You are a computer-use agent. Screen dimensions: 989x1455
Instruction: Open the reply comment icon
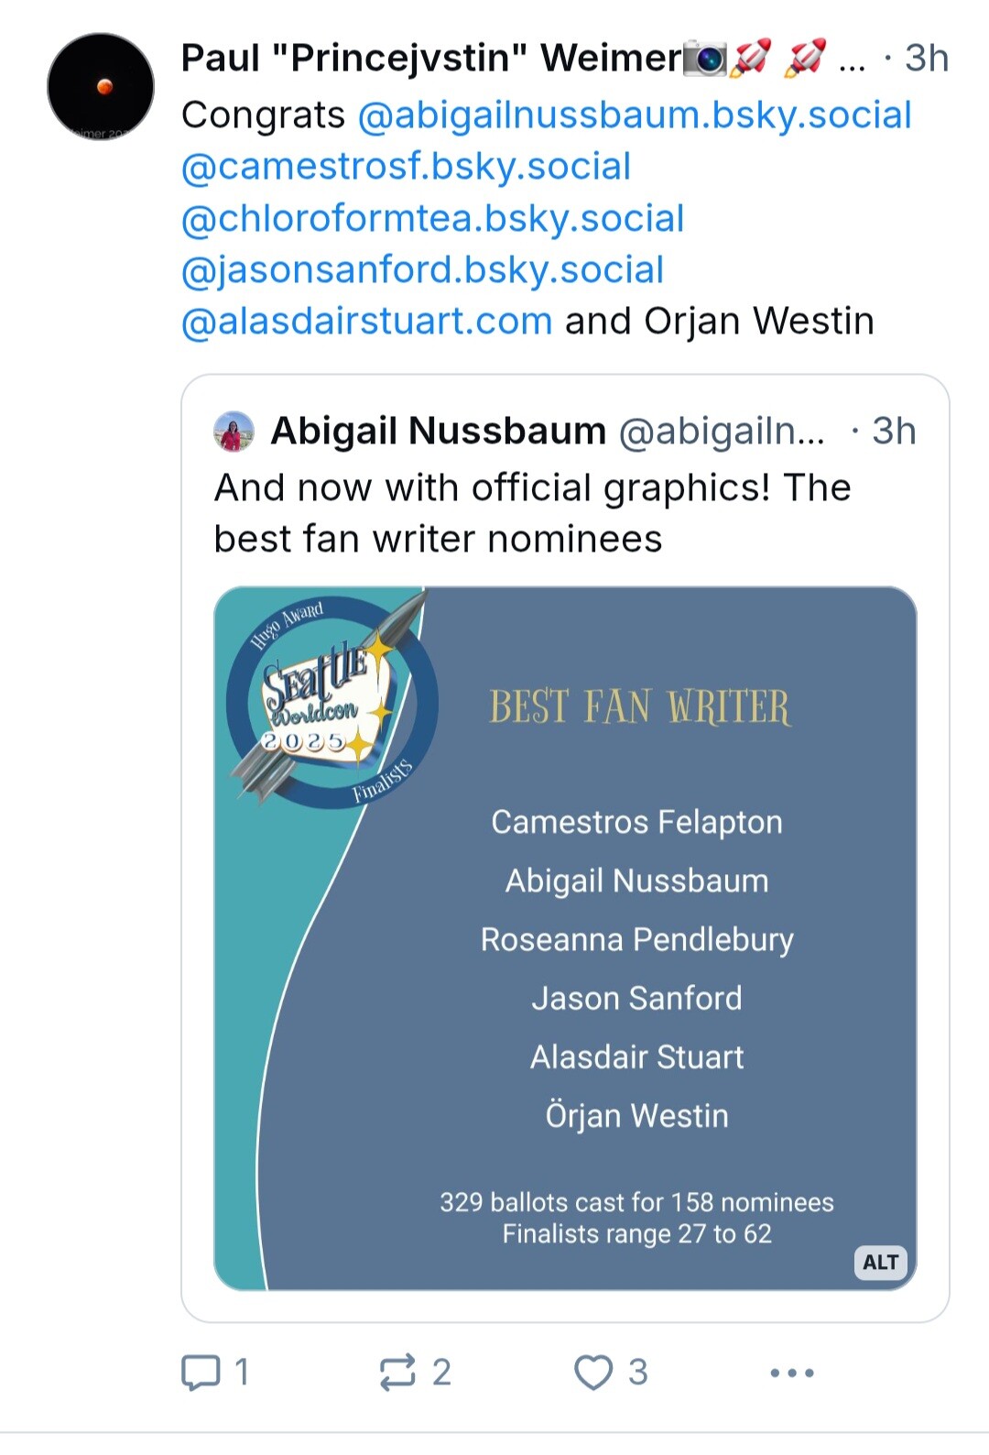point(201,1372)
